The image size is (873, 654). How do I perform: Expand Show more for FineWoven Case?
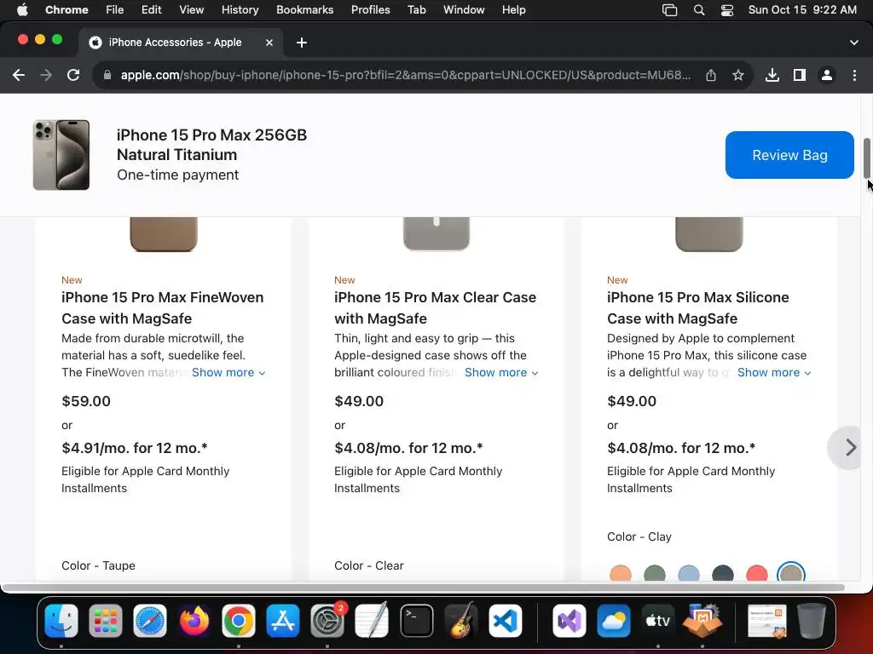(x=228, y=372)
